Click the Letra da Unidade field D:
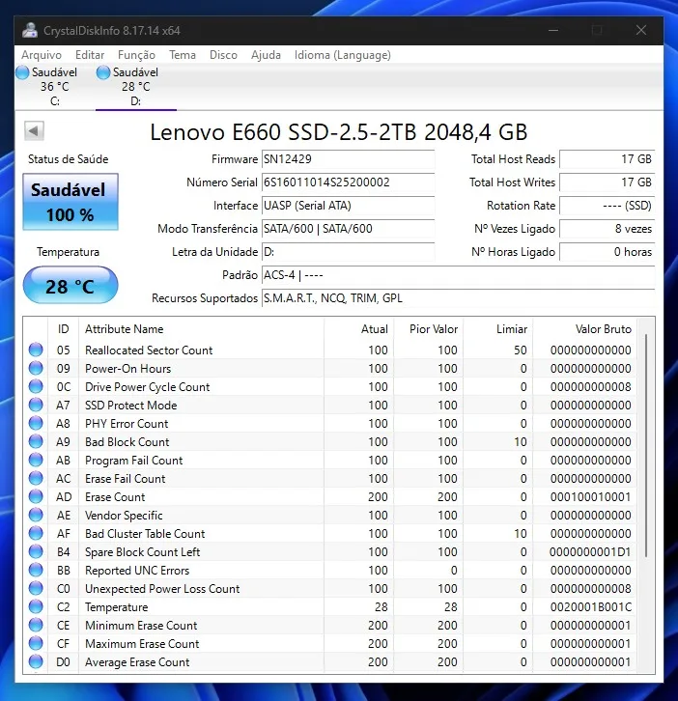The width and height of the screenshot is (678, 701). [348, 252]
